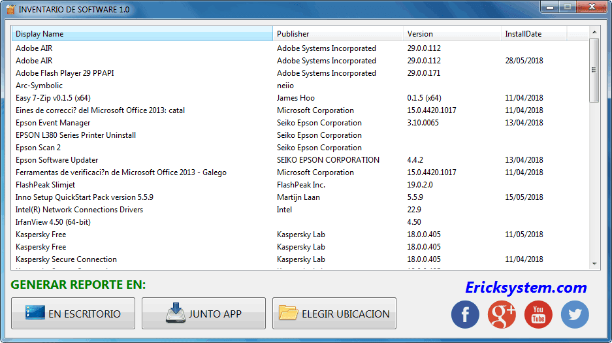Click the vertical scrollbar thumb
The width and height of the screenshot is (612, 343).
tap(594, 71)
